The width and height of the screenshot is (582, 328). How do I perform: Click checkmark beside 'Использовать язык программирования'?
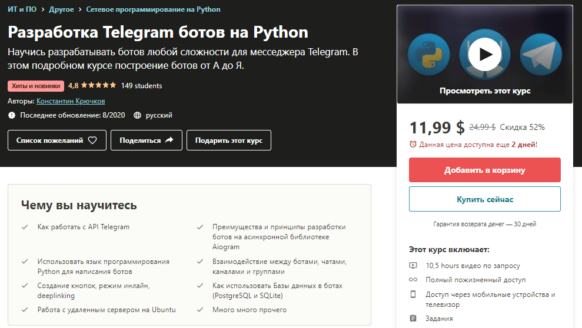tap(25, 262)
